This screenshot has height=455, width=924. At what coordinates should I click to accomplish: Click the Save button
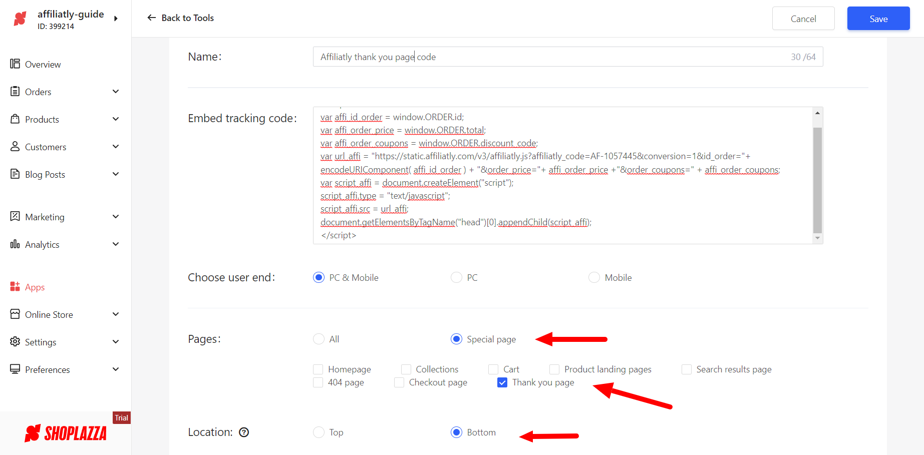point(878,19)
